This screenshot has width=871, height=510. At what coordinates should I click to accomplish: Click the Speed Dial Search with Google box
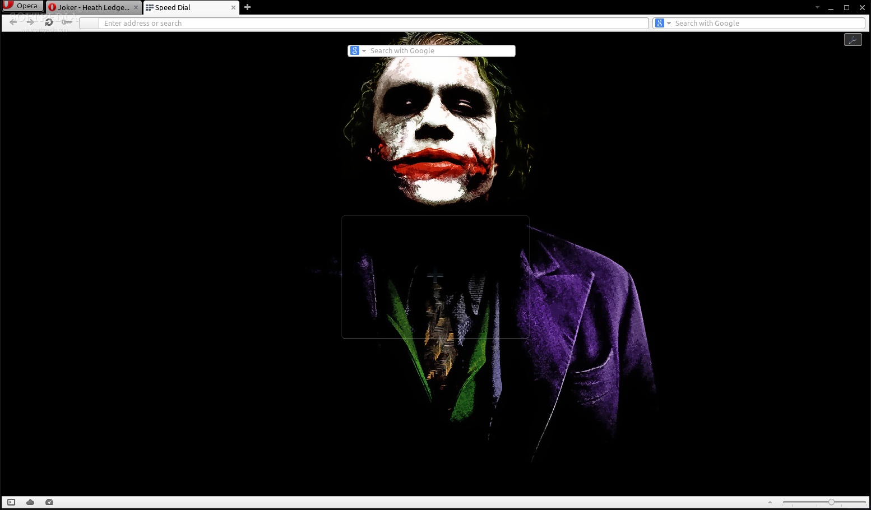[440, 51]
